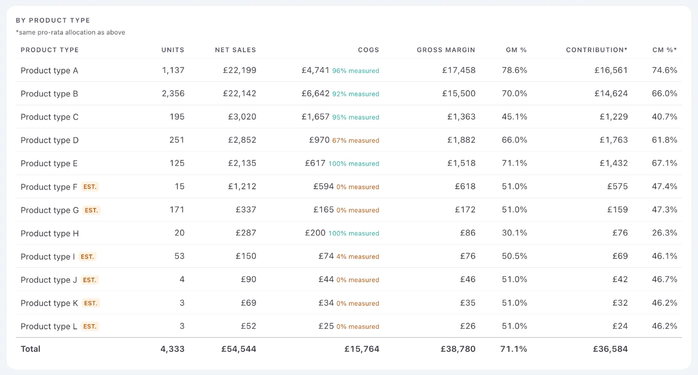Screen dimensions: 698x375
Task: Click the 100% measured label for Product type H
Action: tap(354, 234)
